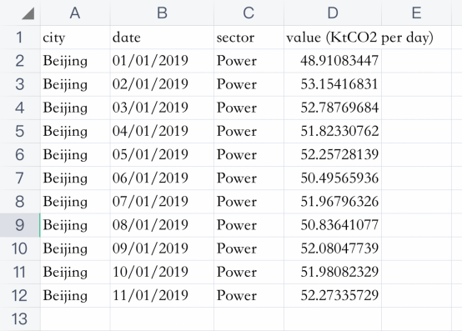Select column A header
The height and width of the screenshot is (331, 462).
click(x=75, y=13)
